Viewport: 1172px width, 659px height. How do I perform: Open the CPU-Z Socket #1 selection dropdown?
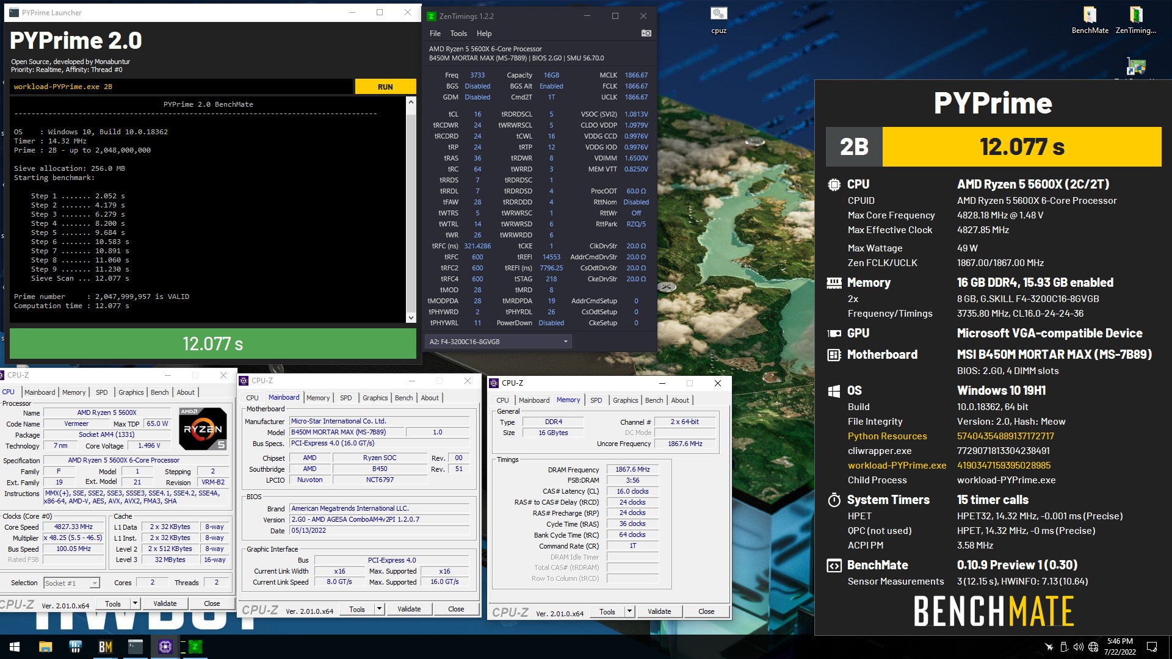click(71, 583)
